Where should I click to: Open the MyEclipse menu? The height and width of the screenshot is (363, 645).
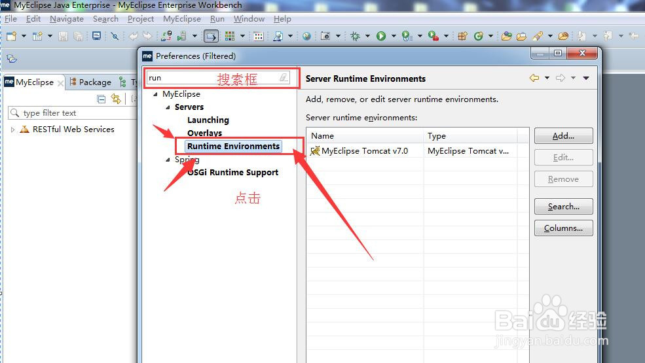click(x=182, y=19)
